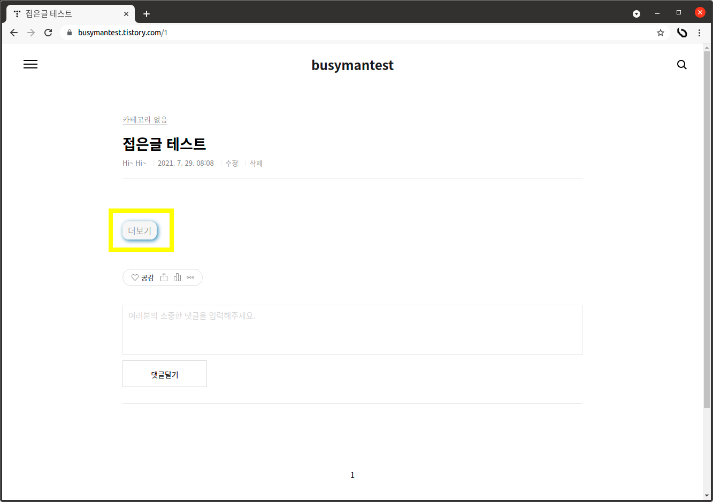Viewport: 713px width, 502px height.
Task: Click the Whale-style extension icon in toolbar
Action: click(x=682, y=33)
